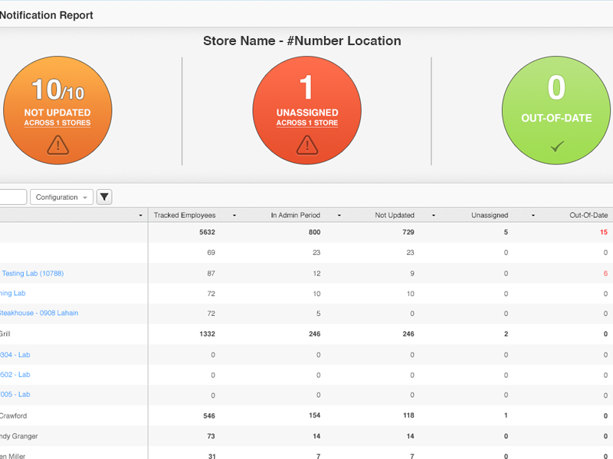Open Tracked Employees column dropdown arrow

point(234,216)
